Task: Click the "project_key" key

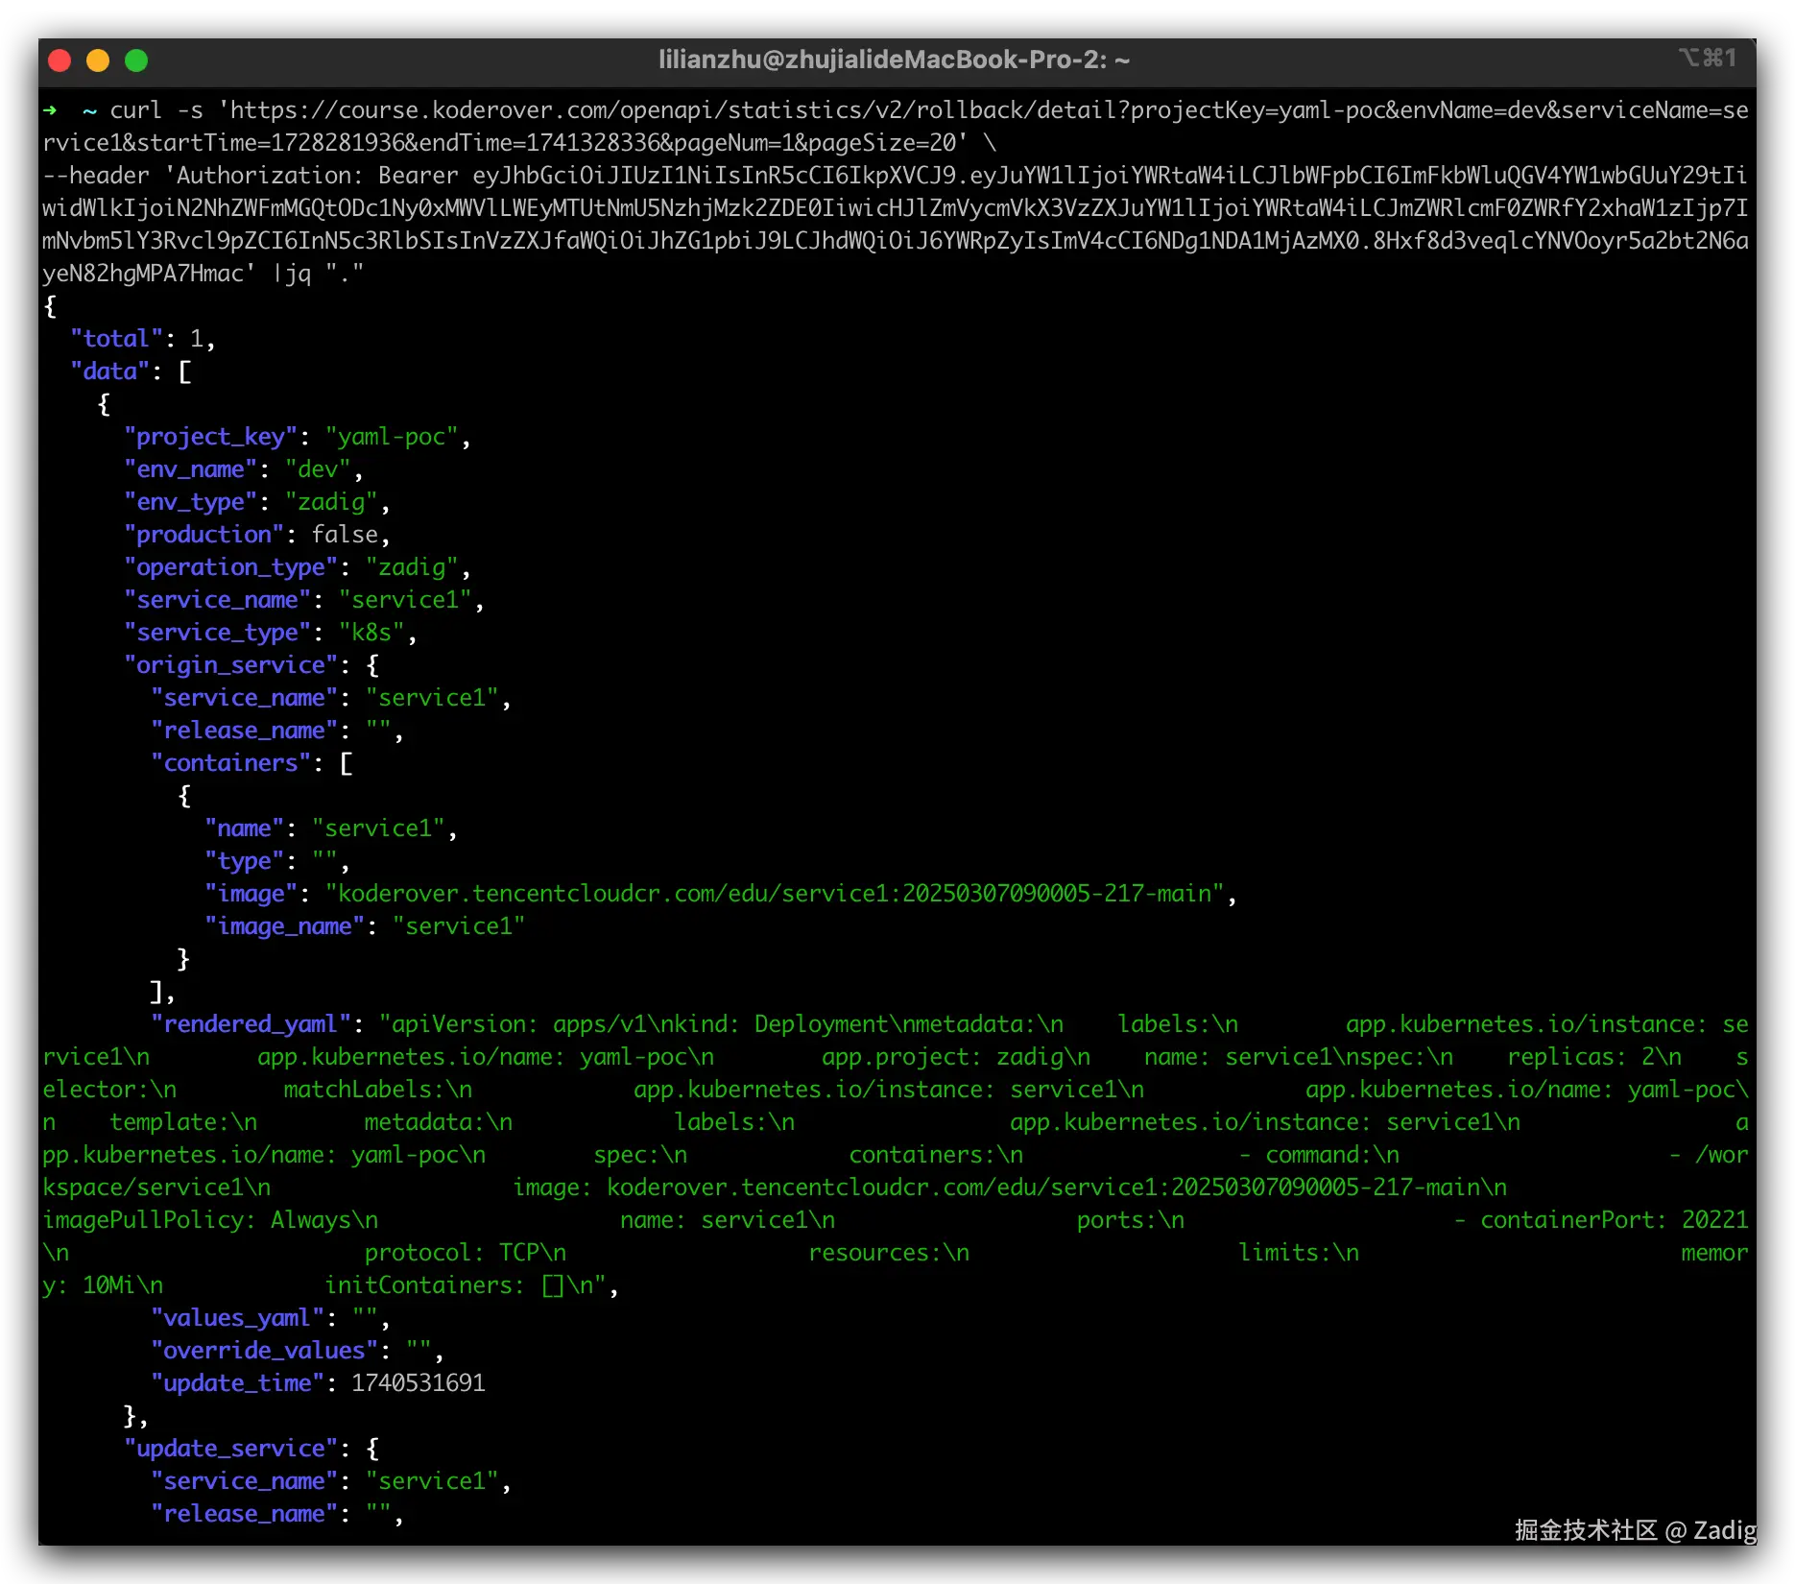Action: pos(210,437)
